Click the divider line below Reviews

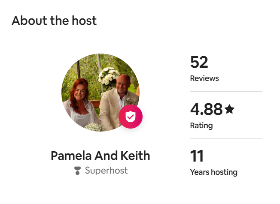coord(226,91)
